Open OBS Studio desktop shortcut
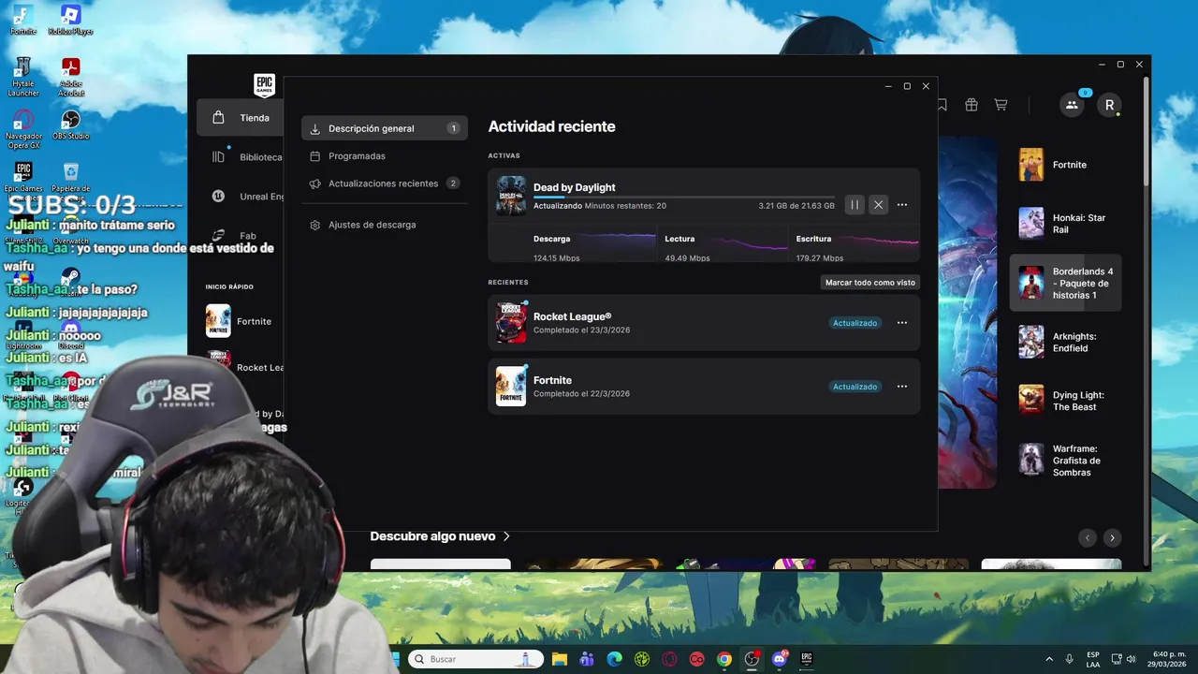Viewport: 1198px width, 674px height. click(x=70, y=125)
